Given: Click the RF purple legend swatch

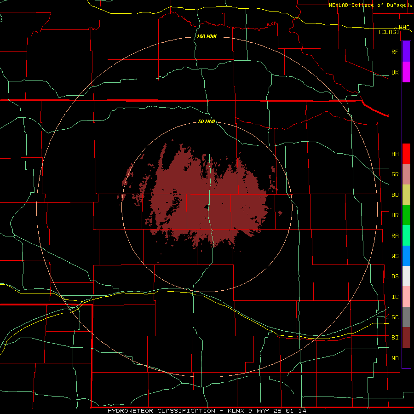Looking at the screenshot, I should coord(406,52).
